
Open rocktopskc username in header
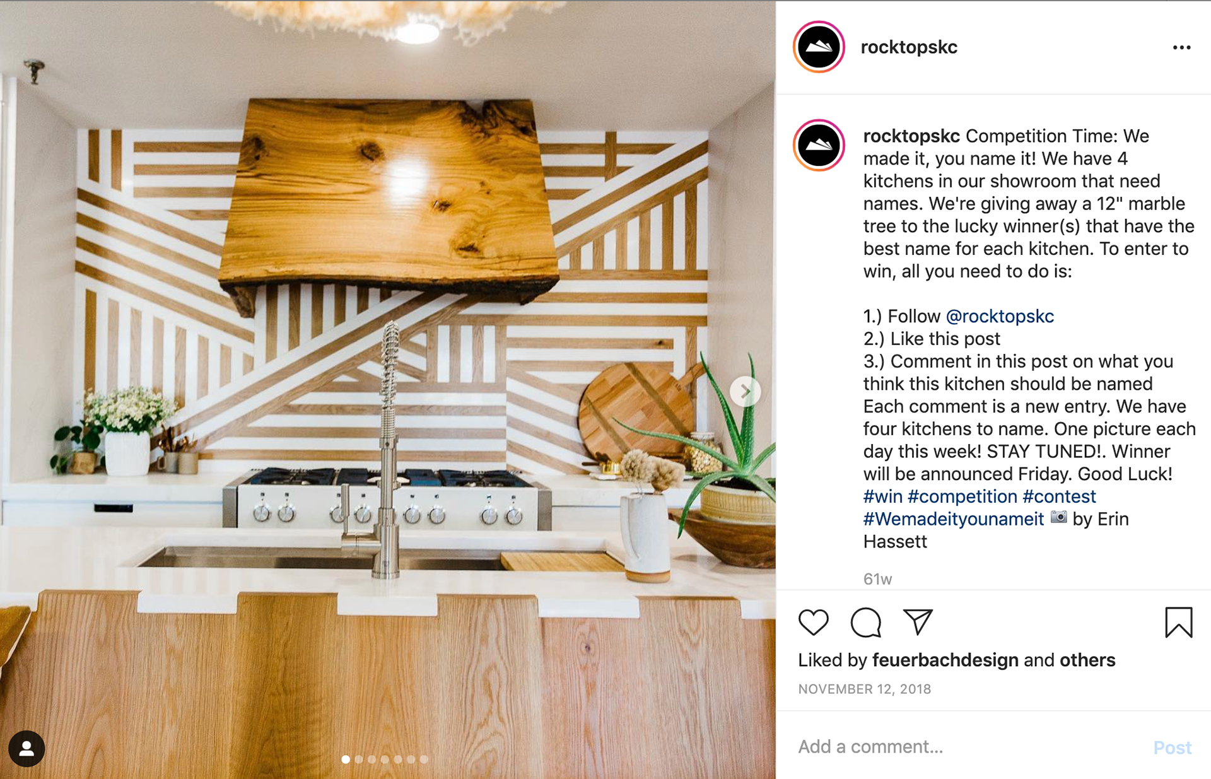tap(909, 47)
